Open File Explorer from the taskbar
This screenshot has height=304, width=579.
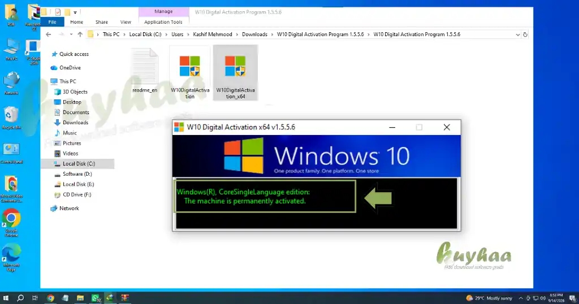click(x=80, y=298)
